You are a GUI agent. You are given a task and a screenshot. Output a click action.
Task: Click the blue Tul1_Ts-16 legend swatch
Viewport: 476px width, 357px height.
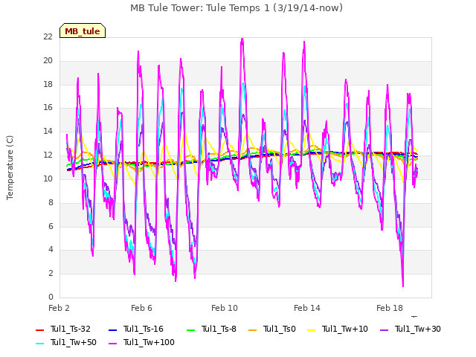112,330
